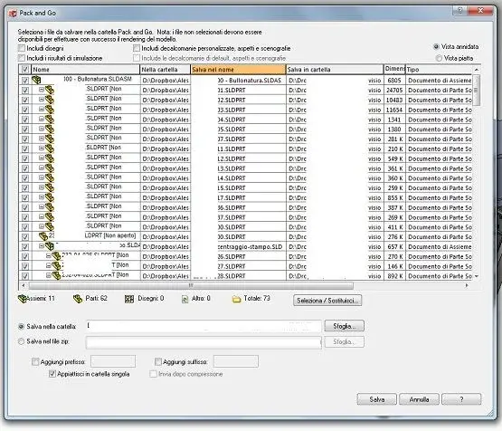Click the Disegni count icon
The image size is (502, 431).
coord(129,299)
